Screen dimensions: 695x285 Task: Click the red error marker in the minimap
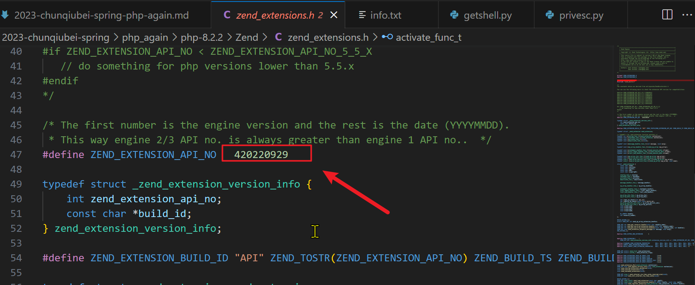(x=655, y=80)
